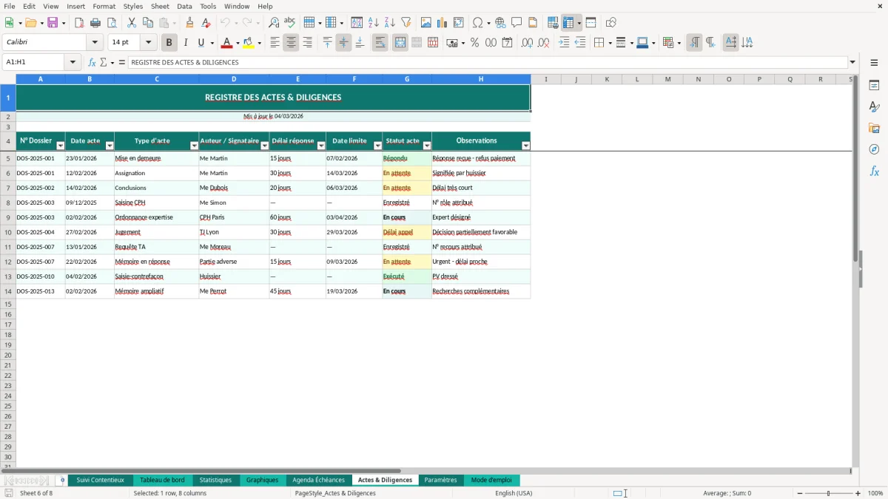Open the Format menu
This screenshot has width=888, height=499.
(104, 6)
